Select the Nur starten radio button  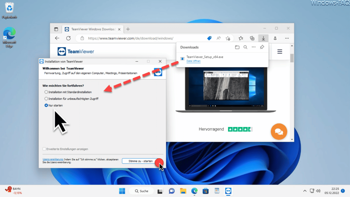[46, 105]
